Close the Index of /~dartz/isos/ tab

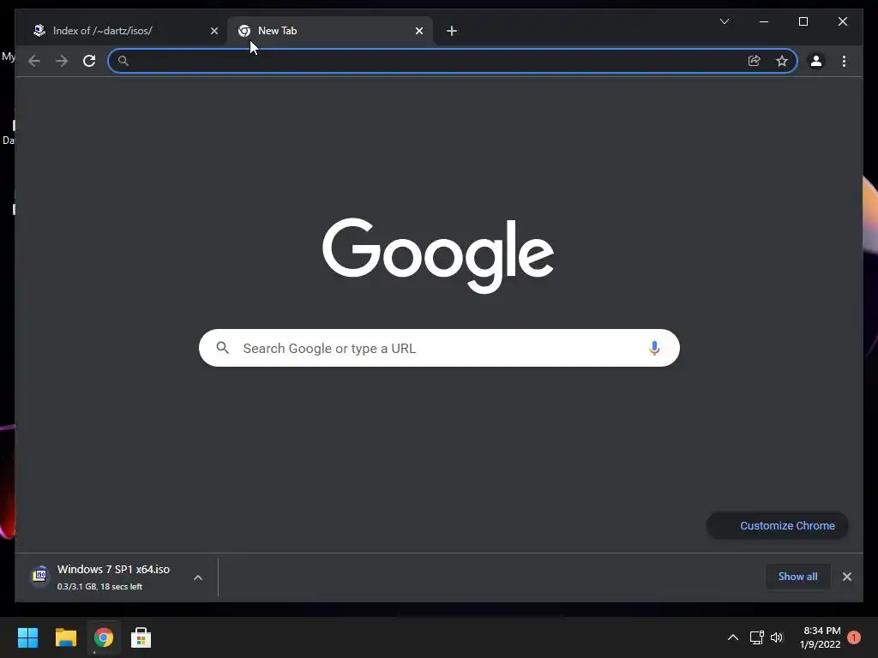tap(213, 31)
